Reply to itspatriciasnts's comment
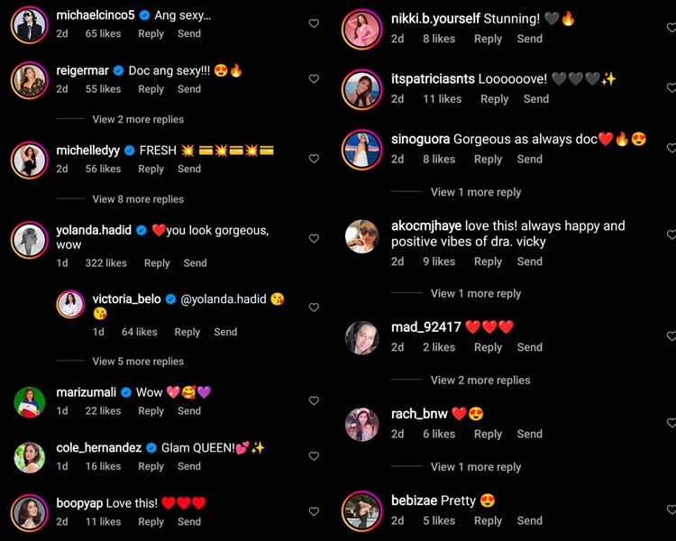The height and width of the screenshot is (541, 676). [495, 99]
